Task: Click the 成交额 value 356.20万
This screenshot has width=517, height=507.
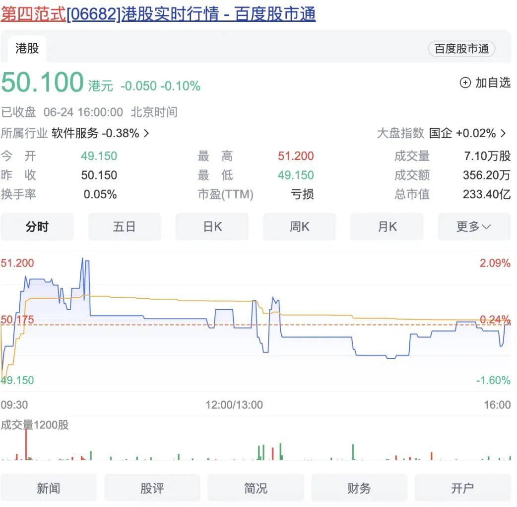Action: pos(487,175)
